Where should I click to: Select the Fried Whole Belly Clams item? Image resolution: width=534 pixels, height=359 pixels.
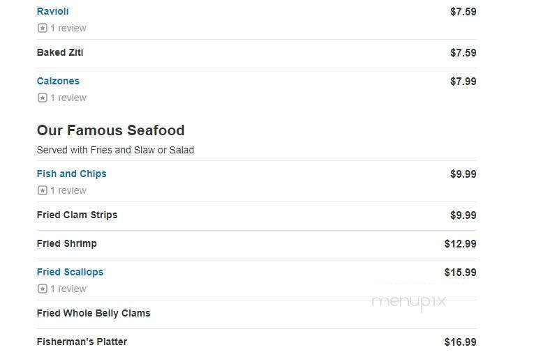click(x=93, y=314)
